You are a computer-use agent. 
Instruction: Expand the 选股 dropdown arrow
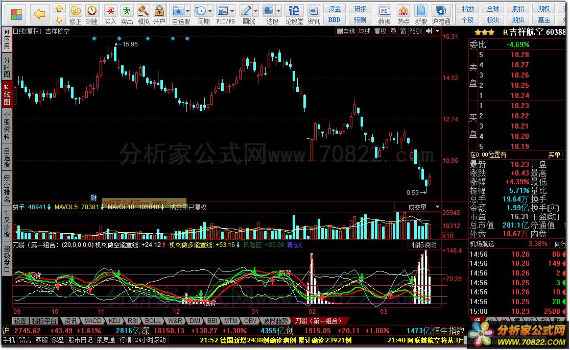278,11
